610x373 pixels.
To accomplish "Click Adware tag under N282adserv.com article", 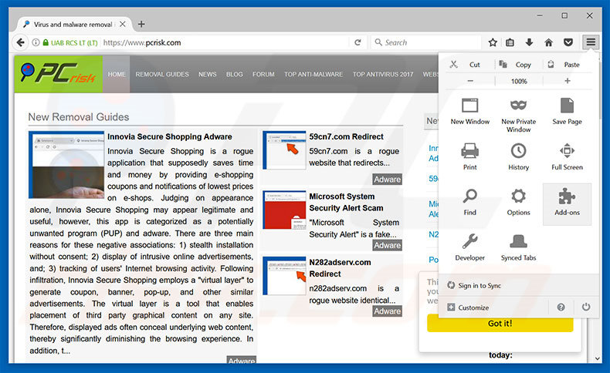I will (x=387, y=311).
